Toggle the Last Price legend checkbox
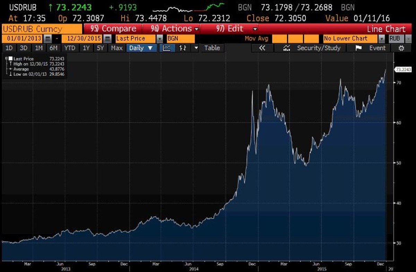 pyautogui.click(x=10, y=59)
